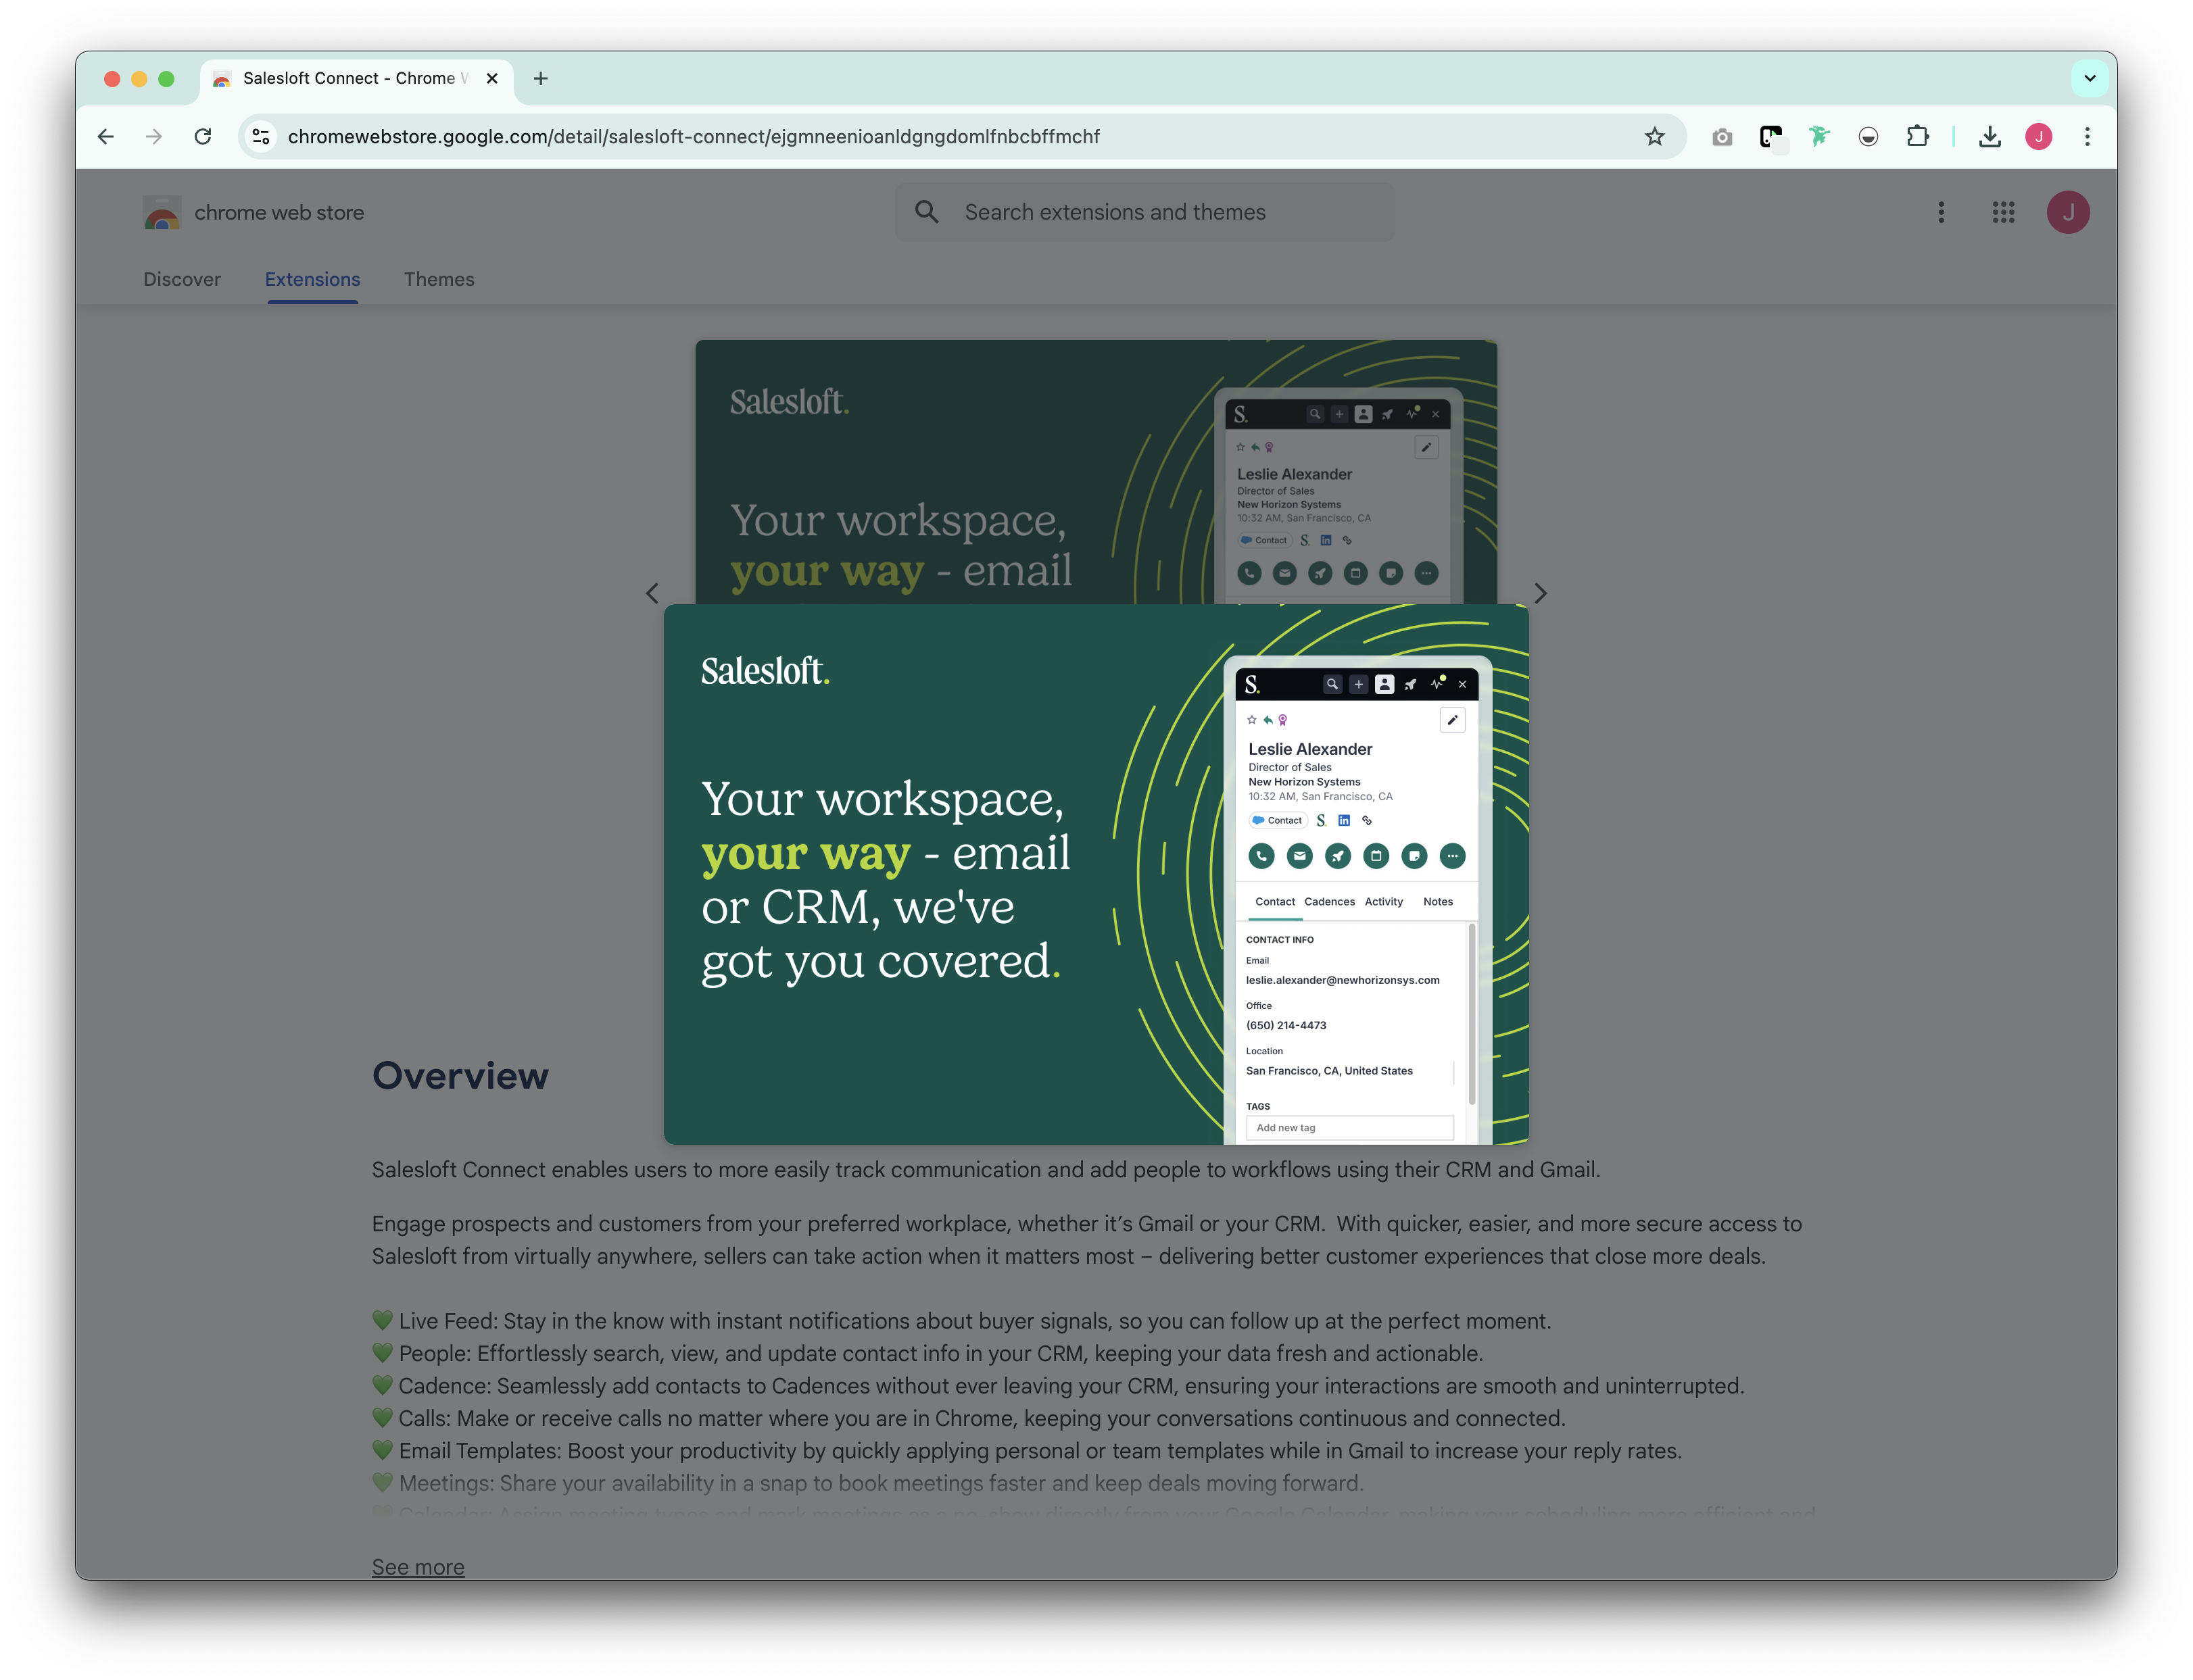The image size is (2193, 1680).
Task: Go to next carousel screenshot
Action: tap(1541, 594)
